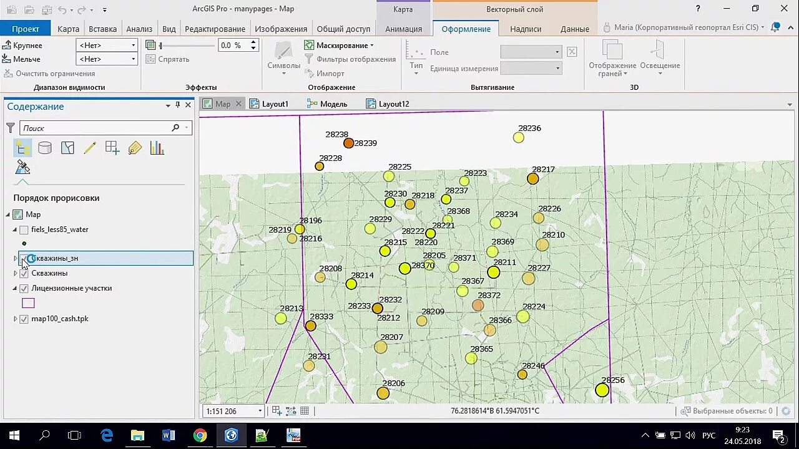Toggle Лицензионные участки layer checkbox
Screen dimensions: 799x449
click(24, 288)
